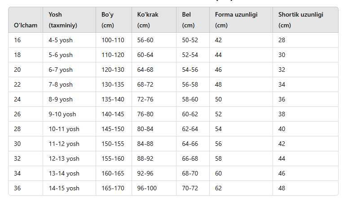The height and width of the screenshot is (202, 348).
Task: Select the 88-92 chest cell
Action: [x=145, y=158]
